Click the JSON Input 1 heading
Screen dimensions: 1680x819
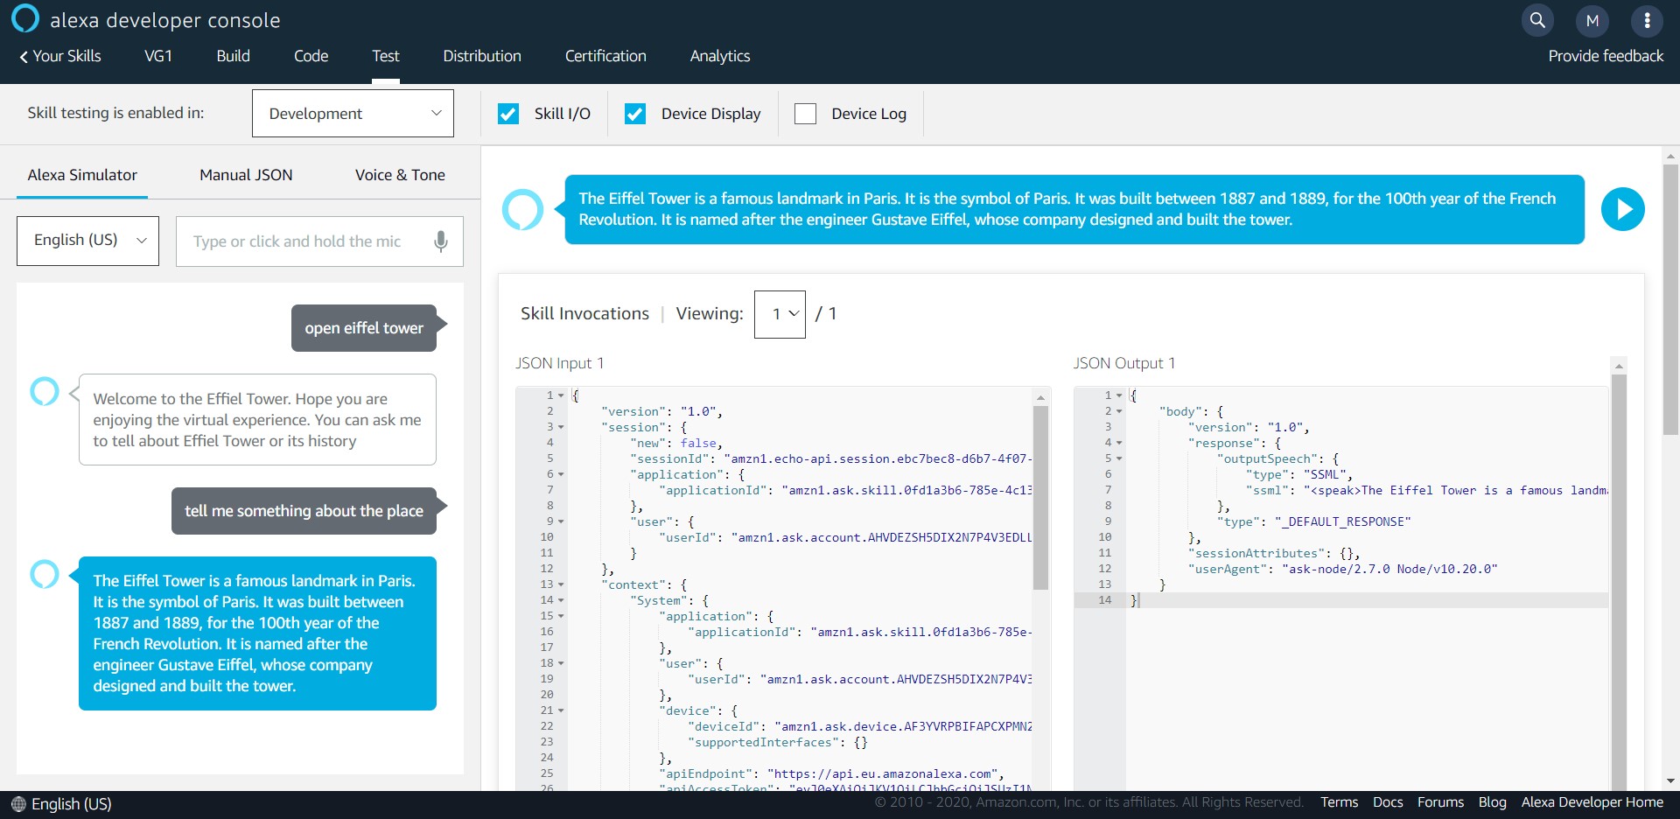(x=560, y=363)
